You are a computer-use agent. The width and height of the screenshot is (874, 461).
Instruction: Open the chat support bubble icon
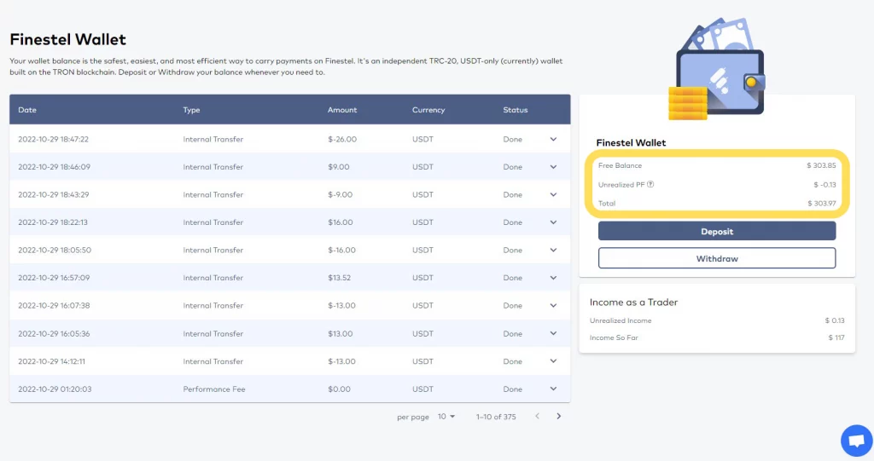click(x=857, y=441)
